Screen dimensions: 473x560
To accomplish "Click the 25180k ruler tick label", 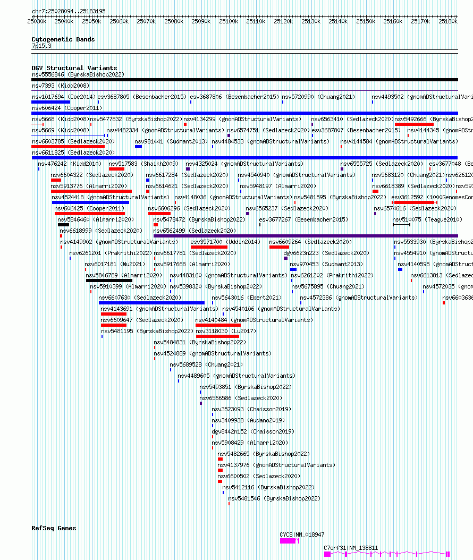I will click(448, 21).
